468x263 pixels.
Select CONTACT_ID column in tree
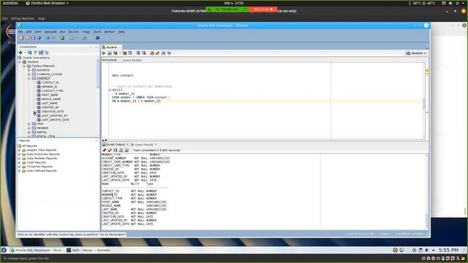[x=50, y=83]
